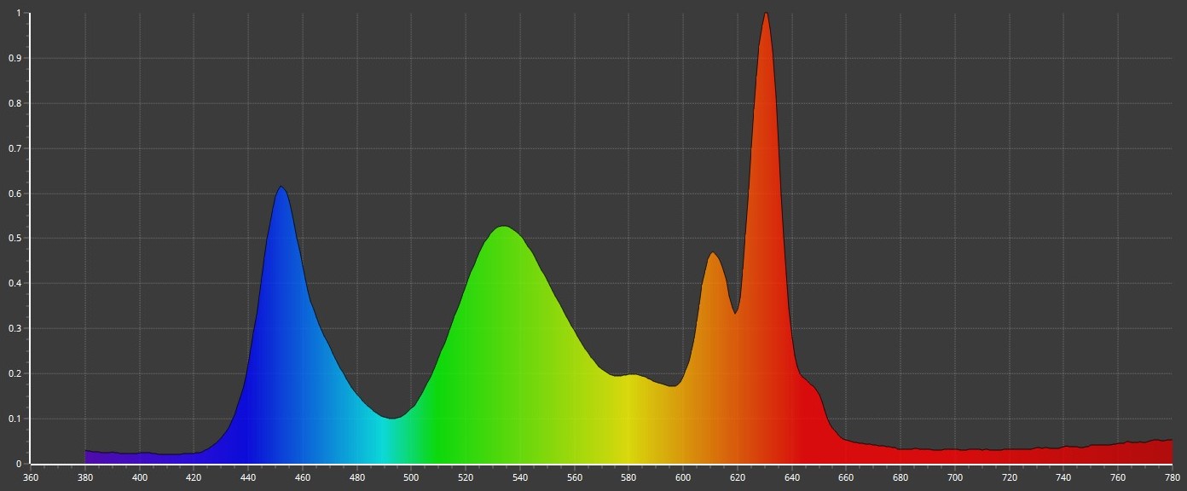Click the broad green peak's summit
This screenshot has height=491, width=1187.
(x=504, y=228)
